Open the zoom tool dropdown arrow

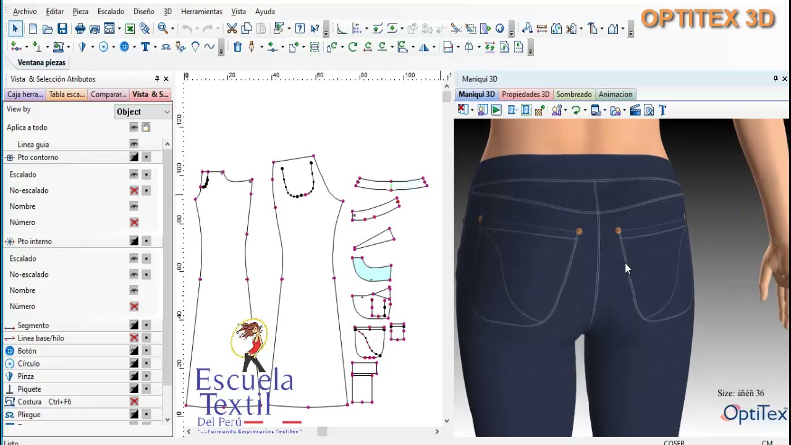(172, 28)
